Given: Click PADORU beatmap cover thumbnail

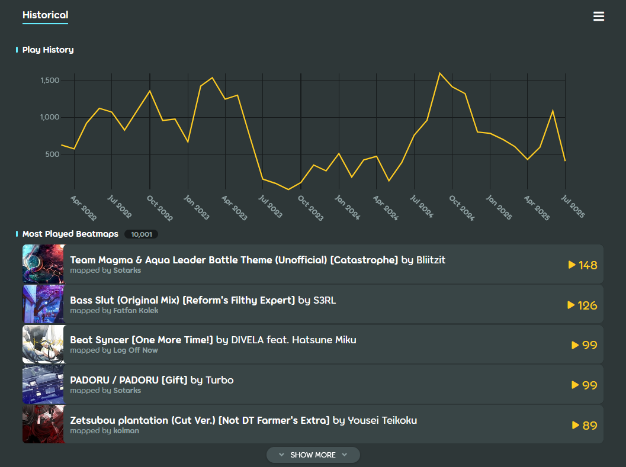Looking at the screenshot, I should click(43, 385).
